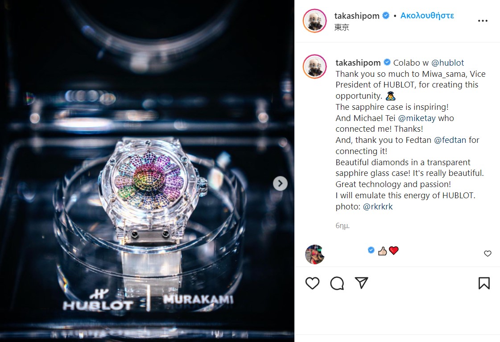The image size is (500, 342).
Task: Save the post with the bookmark icon
Action: [484, 283]
